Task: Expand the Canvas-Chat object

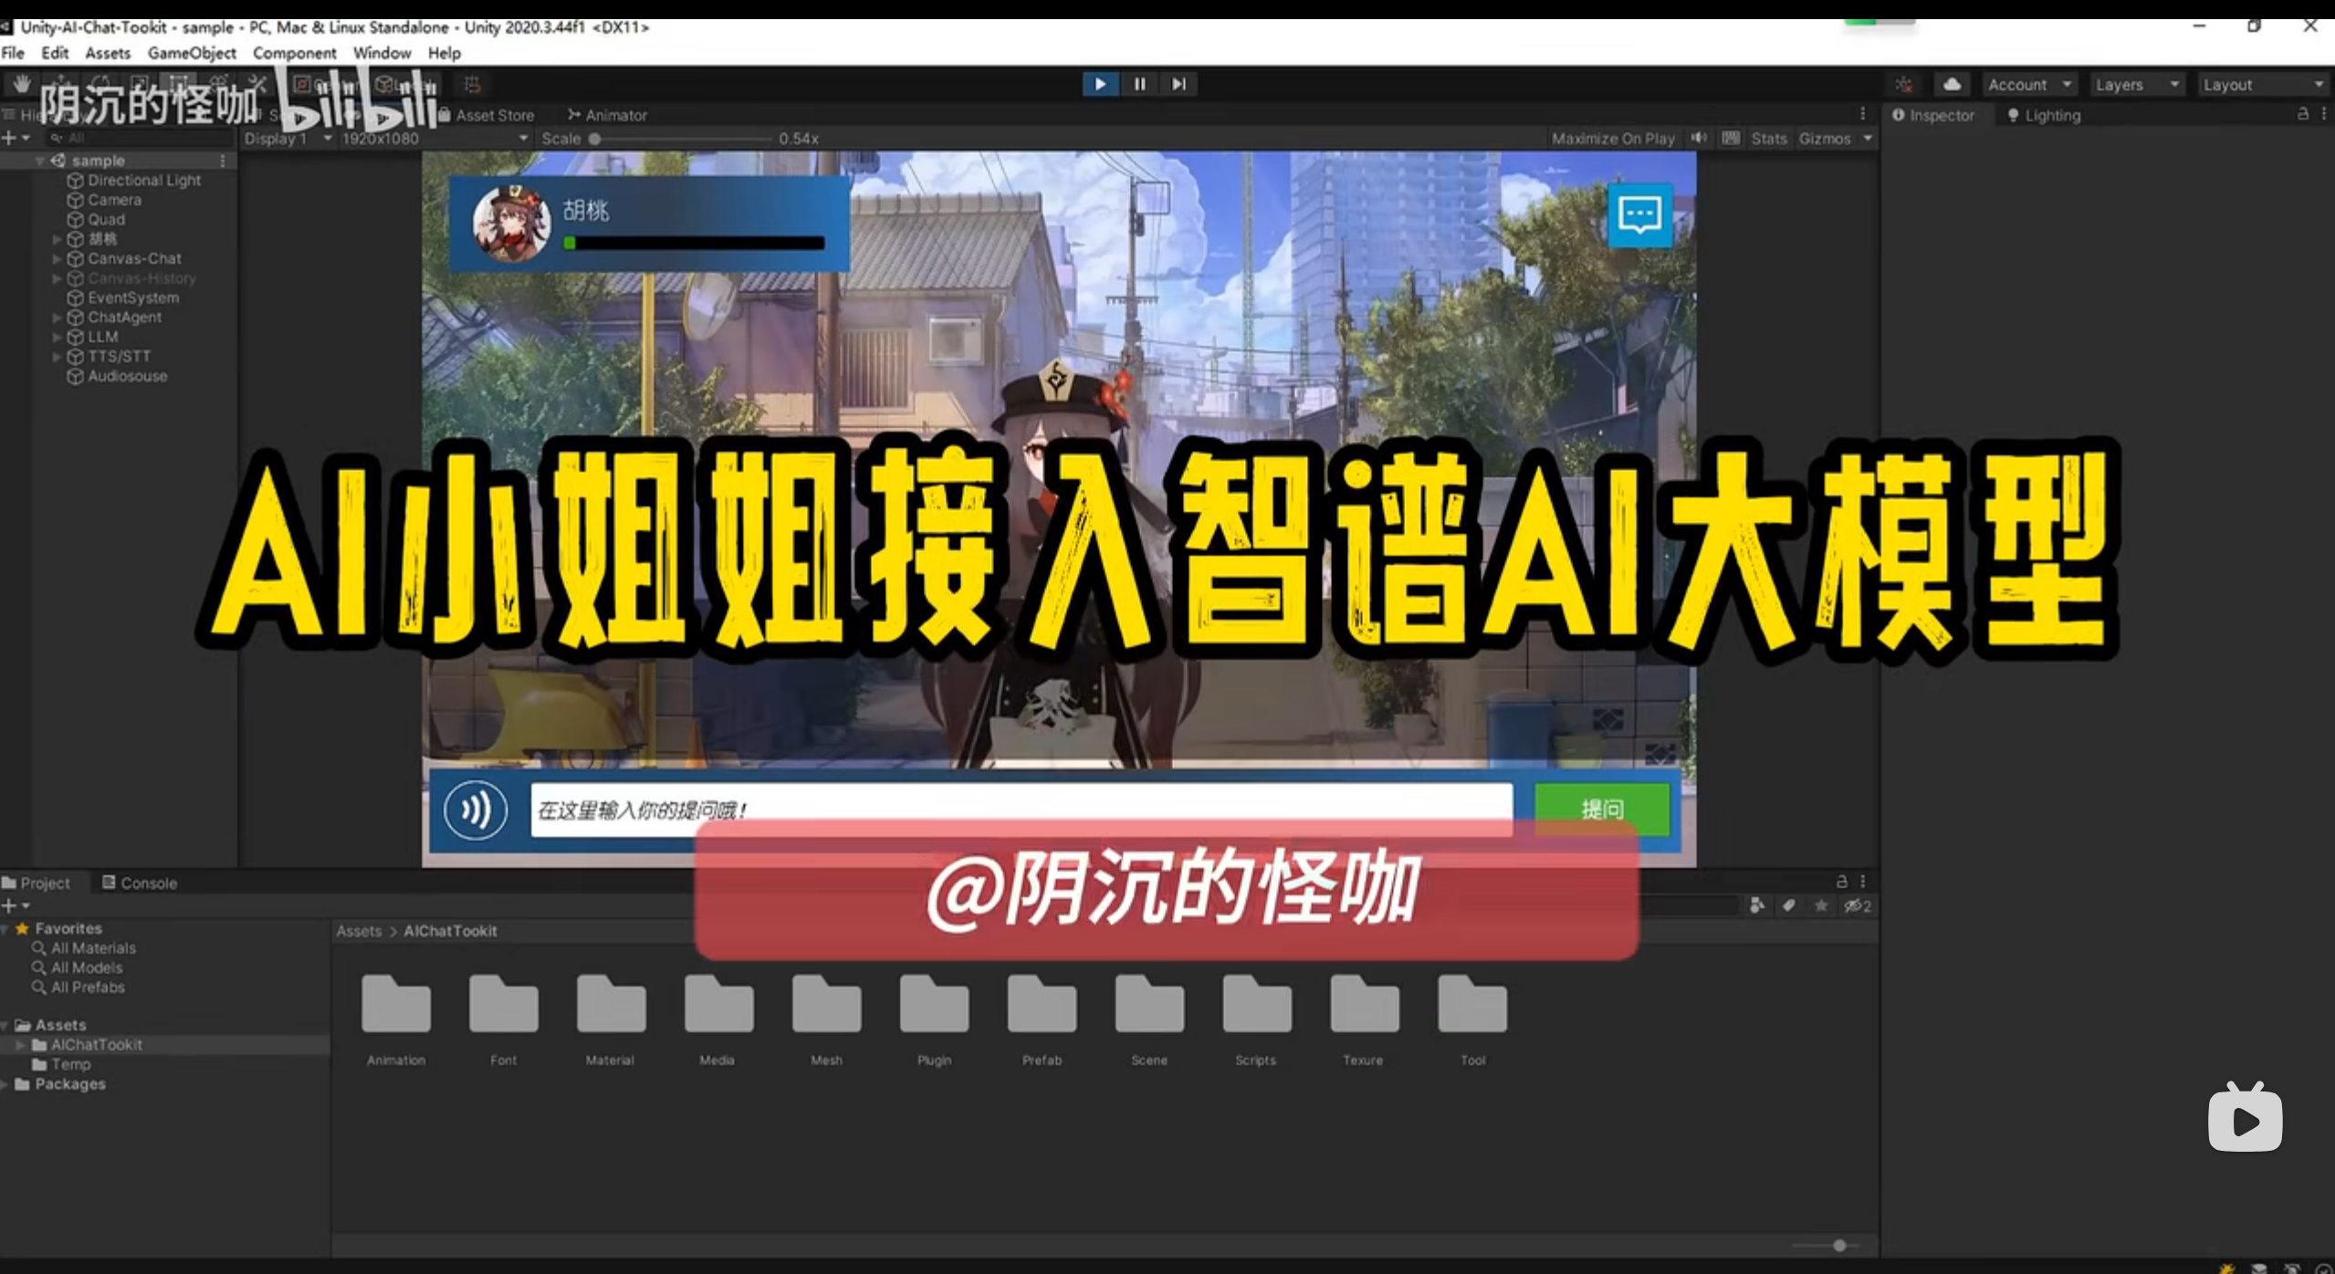Action: [x=57, y=259]
